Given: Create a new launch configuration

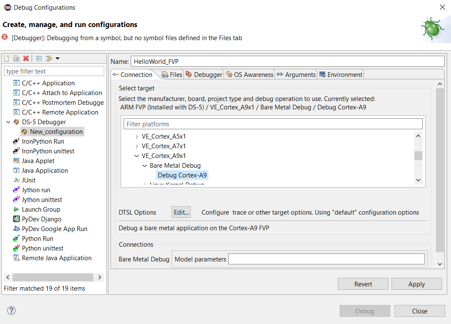Looking at the screenshot, I should [x=6, y=58].
